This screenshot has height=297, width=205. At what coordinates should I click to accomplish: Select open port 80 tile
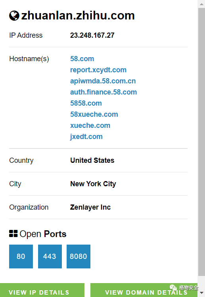21,256
